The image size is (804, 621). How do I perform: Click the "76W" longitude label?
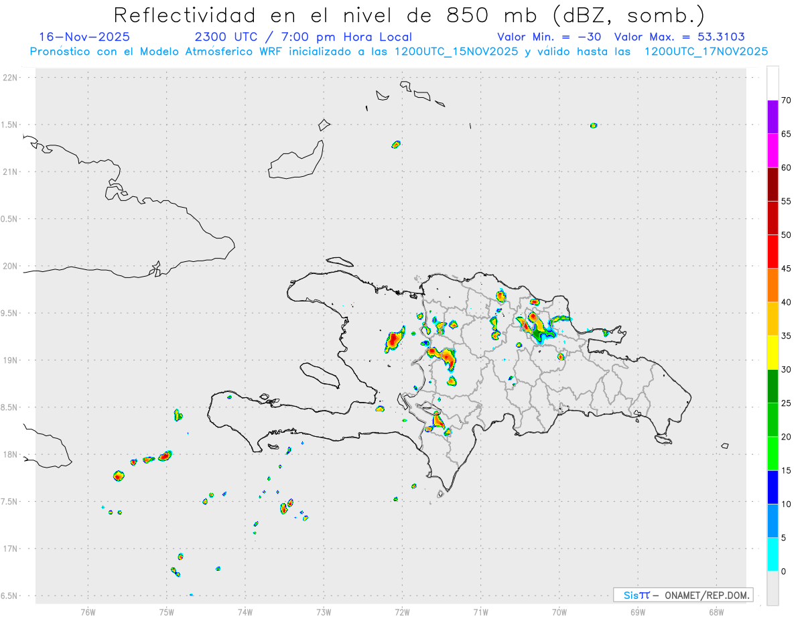pos(88,612)
